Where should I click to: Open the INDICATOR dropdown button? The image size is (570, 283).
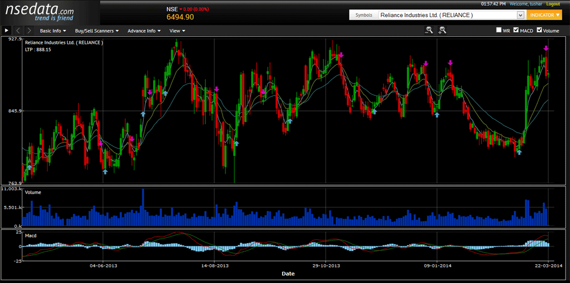click(544, 15)
